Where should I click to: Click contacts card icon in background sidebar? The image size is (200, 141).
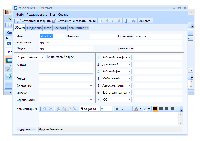[9, 60]
